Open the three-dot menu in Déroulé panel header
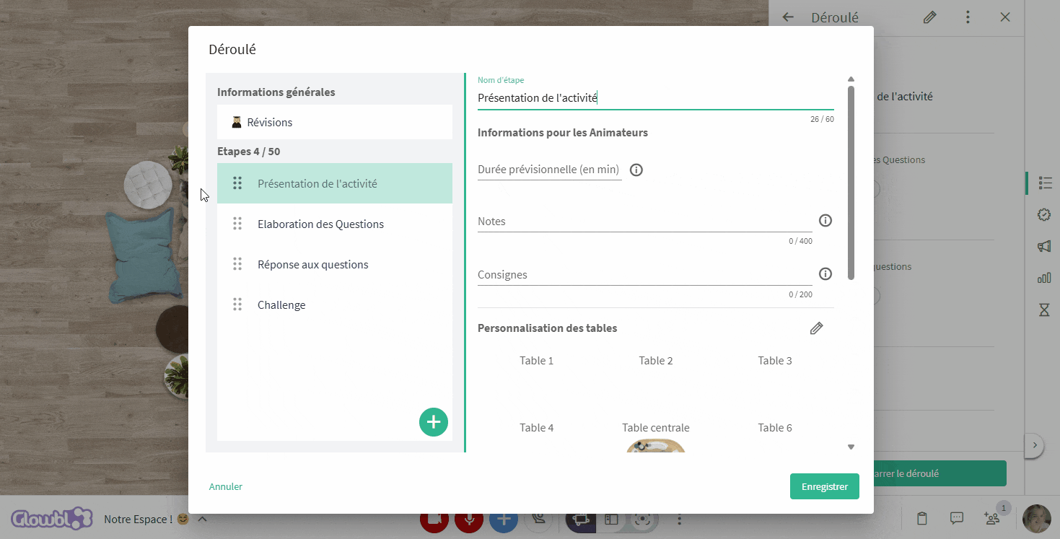Screen dimensions: 1060x539 pyautogui.click(x=968, y=17)
